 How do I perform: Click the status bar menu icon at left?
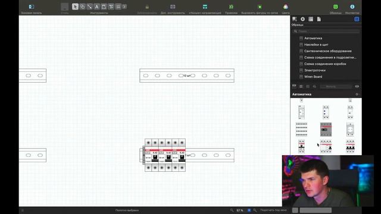coord(23,210)
